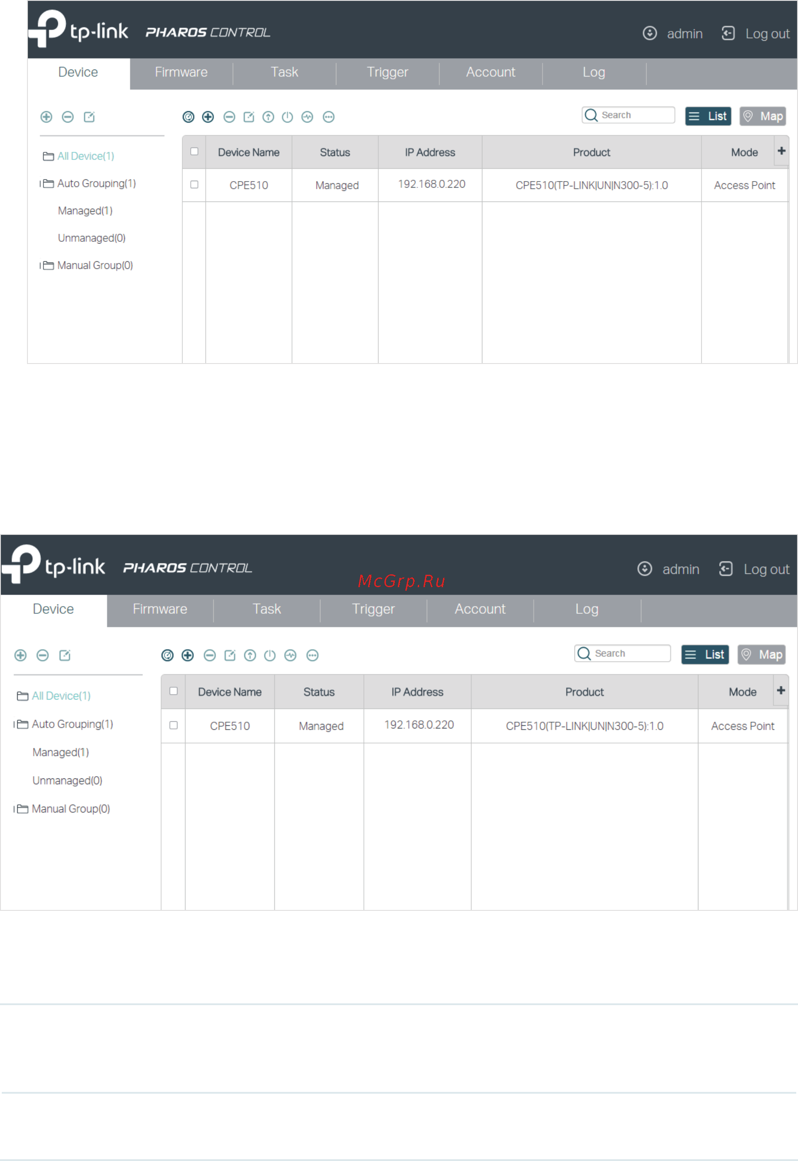
Task: Click the tp-link logo in lower window header
Action: tap(54, 564)
